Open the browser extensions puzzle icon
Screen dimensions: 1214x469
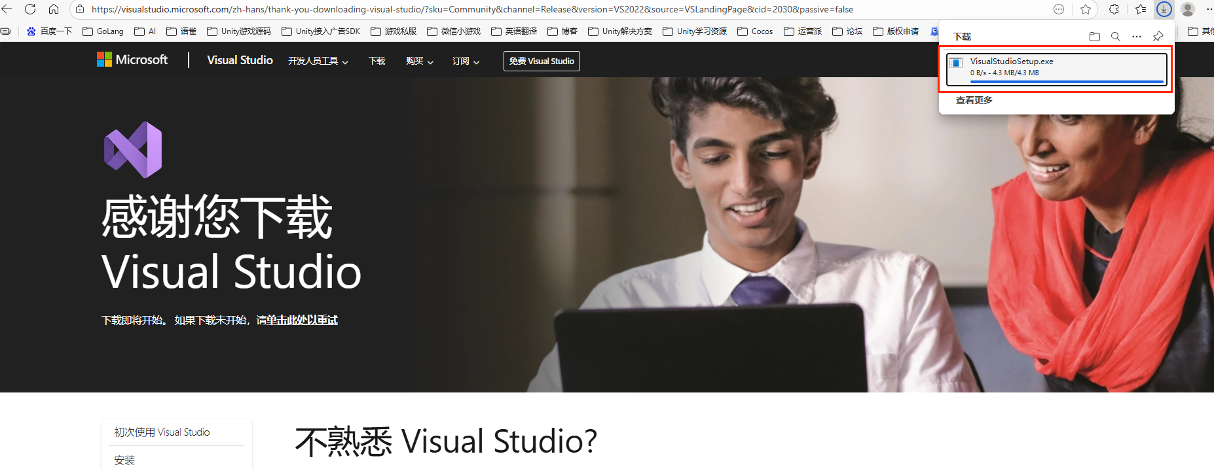coord(1114,9)
